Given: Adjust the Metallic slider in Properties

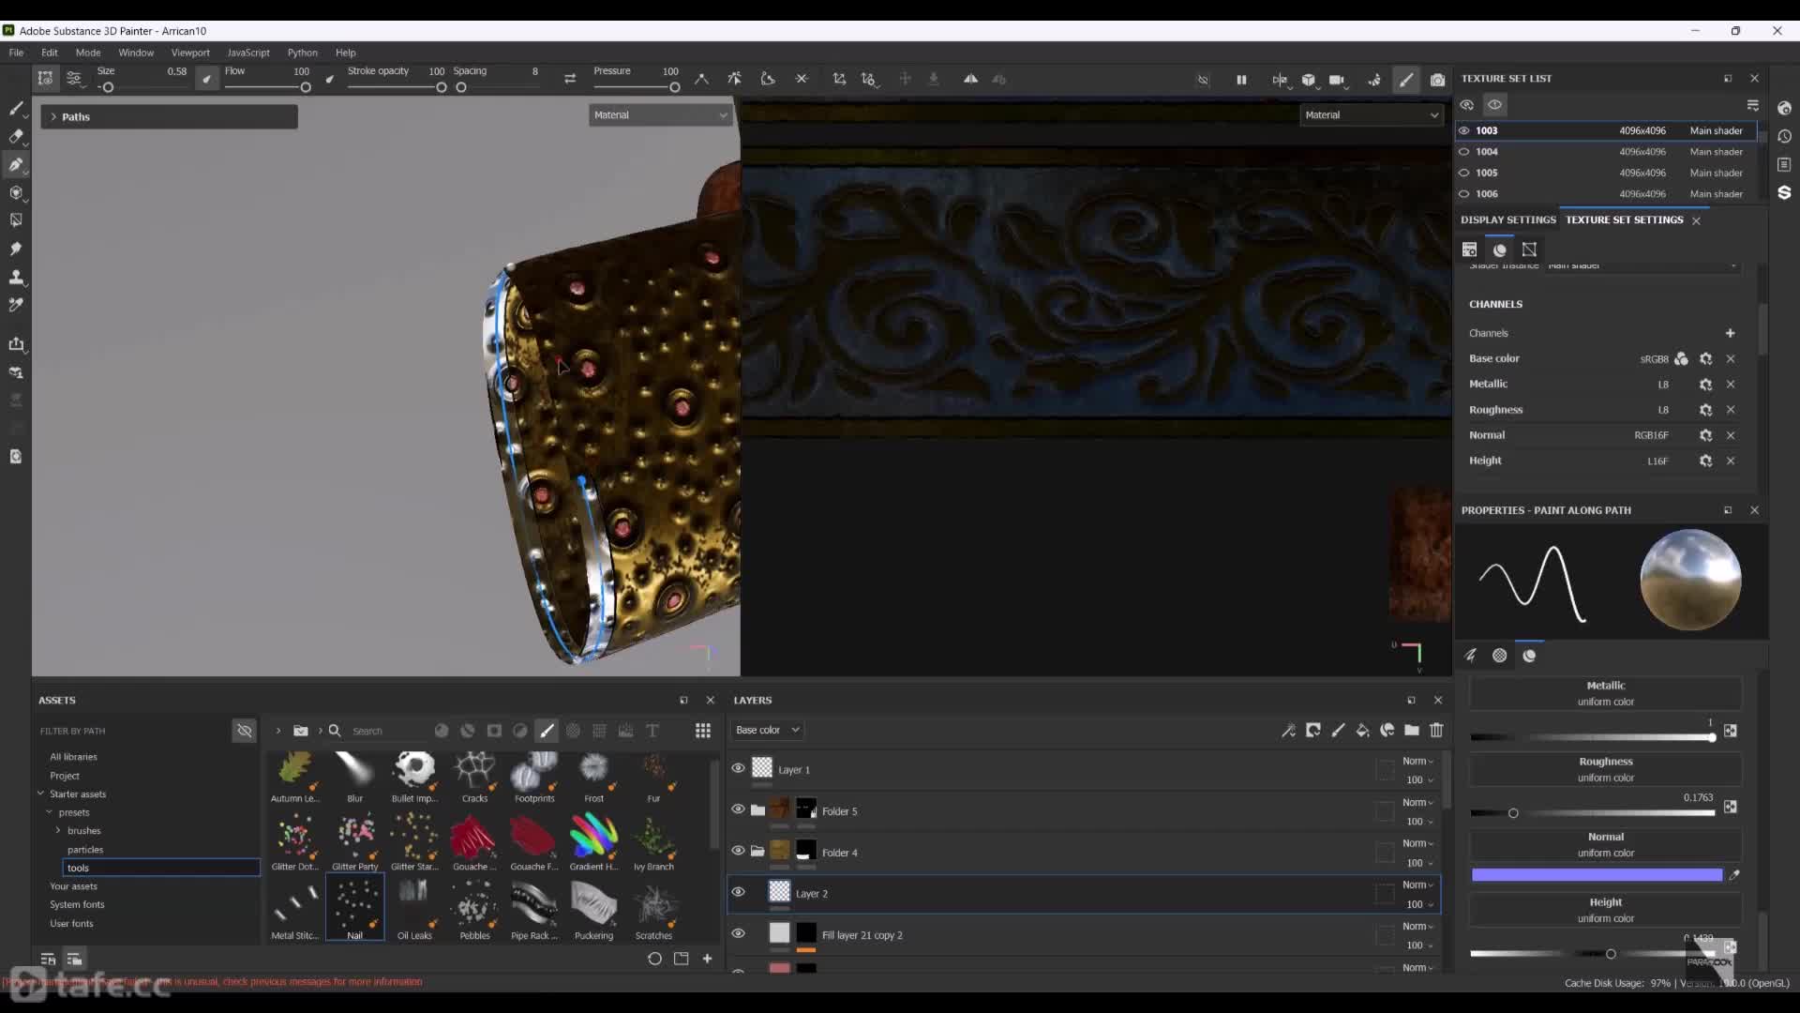Looking at the screenshot, I should 1592,737.
